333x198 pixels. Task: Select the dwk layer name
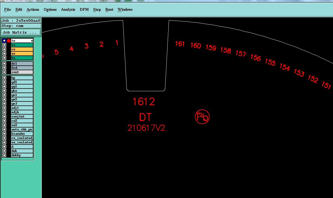tap(22, 151)
